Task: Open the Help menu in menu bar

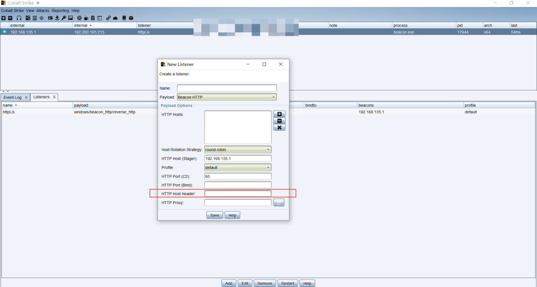Action: (x=76, y=10)
